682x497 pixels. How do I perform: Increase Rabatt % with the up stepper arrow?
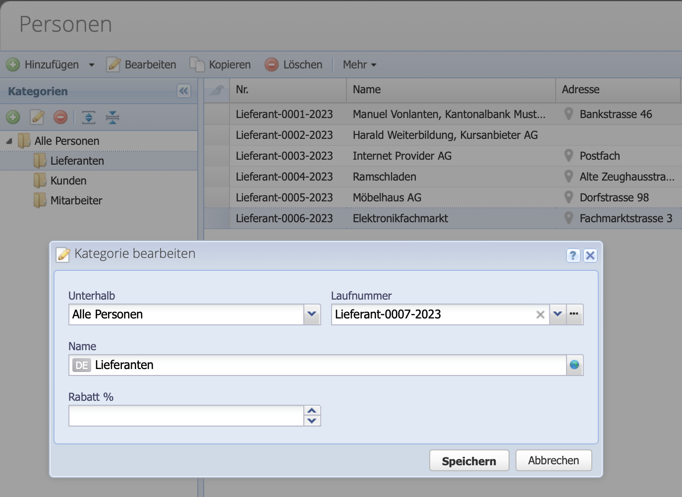pos(312,411)
